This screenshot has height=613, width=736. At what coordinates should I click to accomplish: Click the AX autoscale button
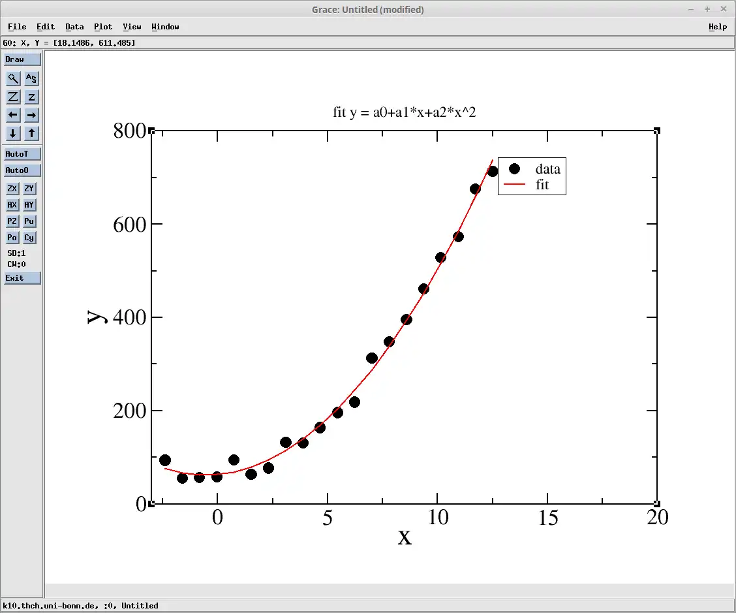[x=12, y=205]
